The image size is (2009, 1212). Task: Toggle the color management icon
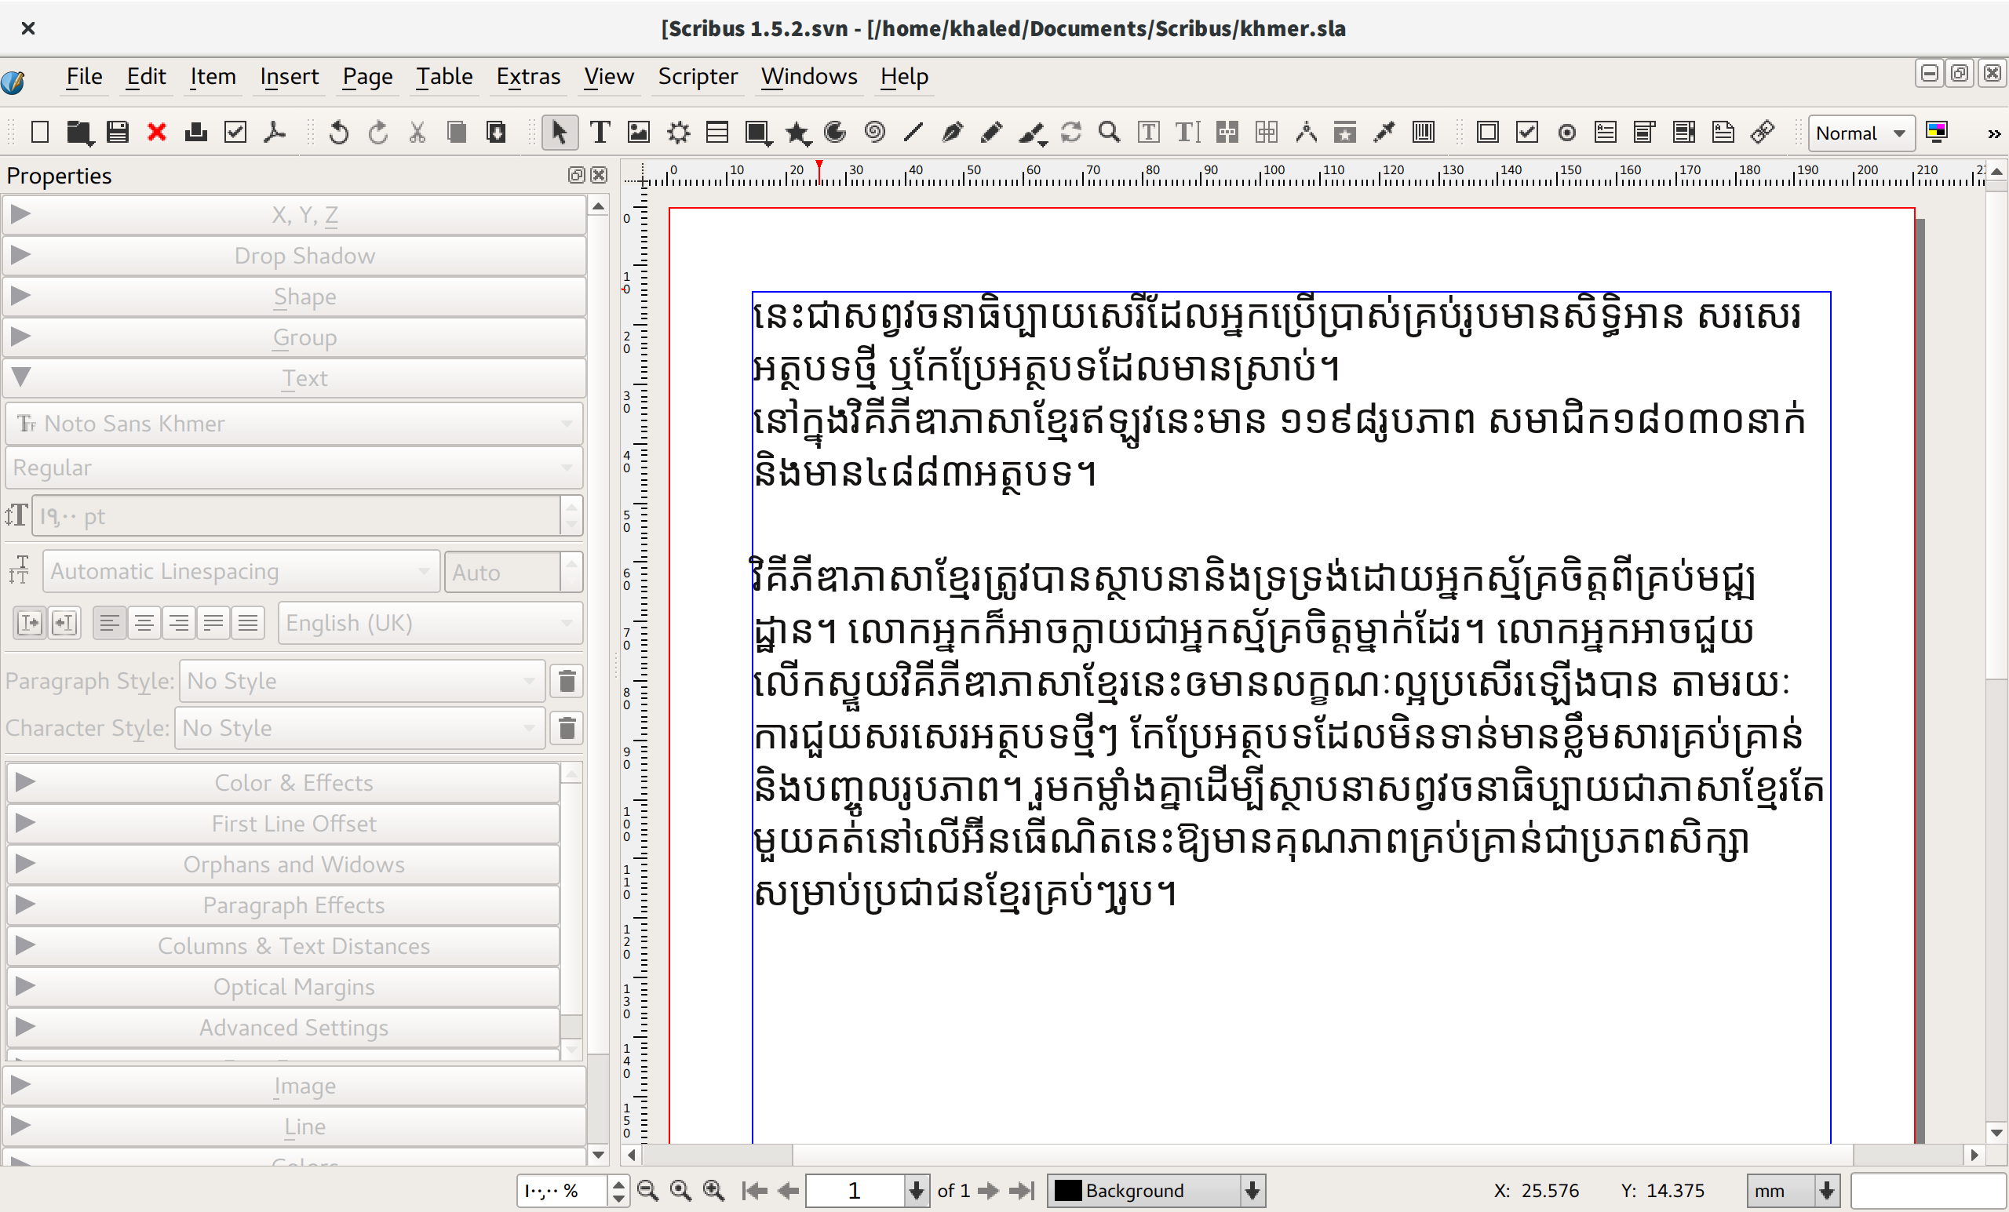1937,132
